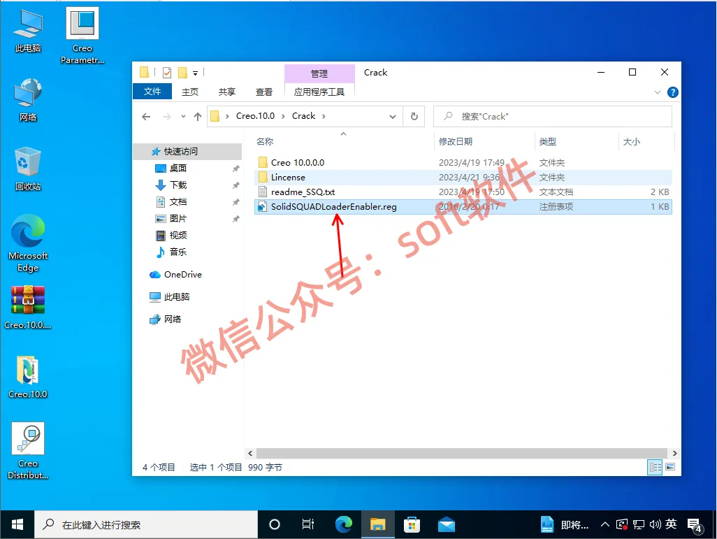Select the Manage (管理) contextual tab
Image resolution: width=717 pixels, height=539 pixels.
click(x=319, y=73)
